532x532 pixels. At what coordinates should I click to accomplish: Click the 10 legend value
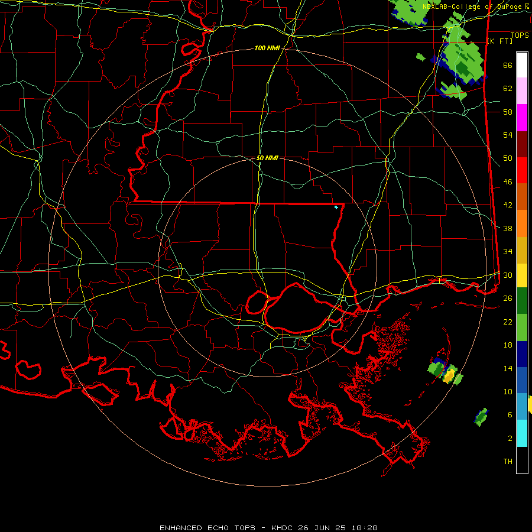[x=508, y=392]
